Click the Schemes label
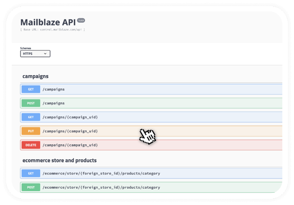This screenshot has width=294, height=205. pyautogui.click(x=26, y=48)
